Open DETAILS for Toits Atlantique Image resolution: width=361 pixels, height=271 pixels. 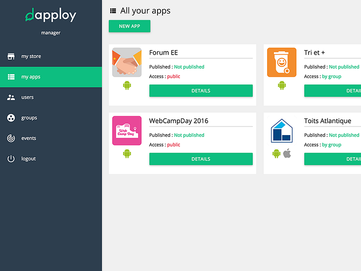point(333,159)
